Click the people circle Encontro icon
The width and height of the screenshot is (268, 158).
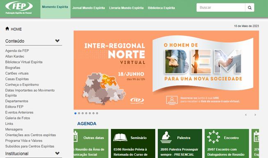(x=213, y=137)
